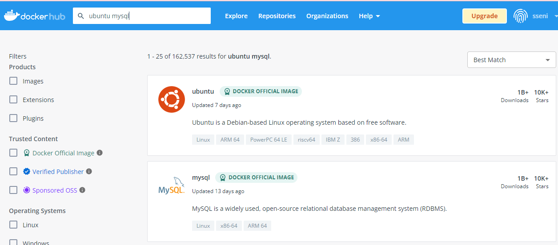
Task: Click 'Updated 7 days ago' text
Action: (217, 105)
